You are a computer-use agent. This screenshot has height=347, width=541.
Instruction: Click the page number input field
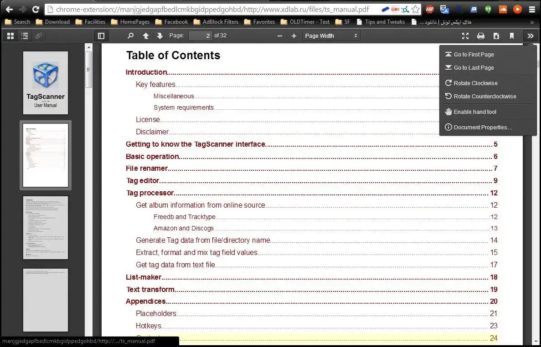point(200,36)
